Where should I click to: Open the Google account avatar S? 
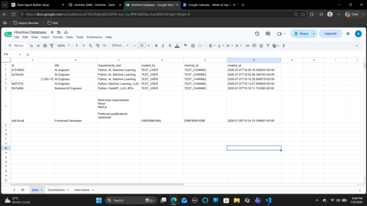click(x=358, y=34)
